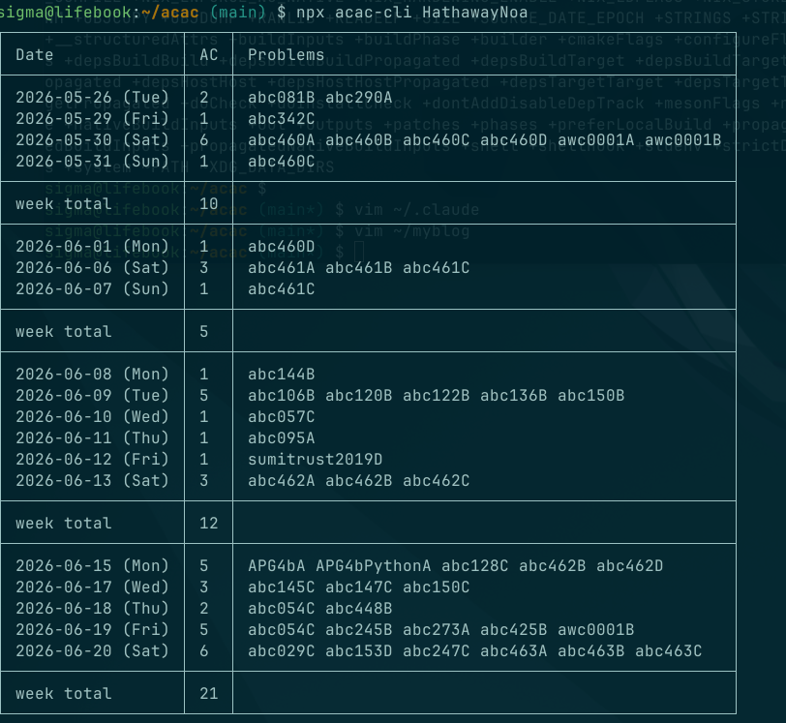This screenshot has height=723, width=786.
Task: Click the 'AC' column header
Action: click(x=208, y=54)
